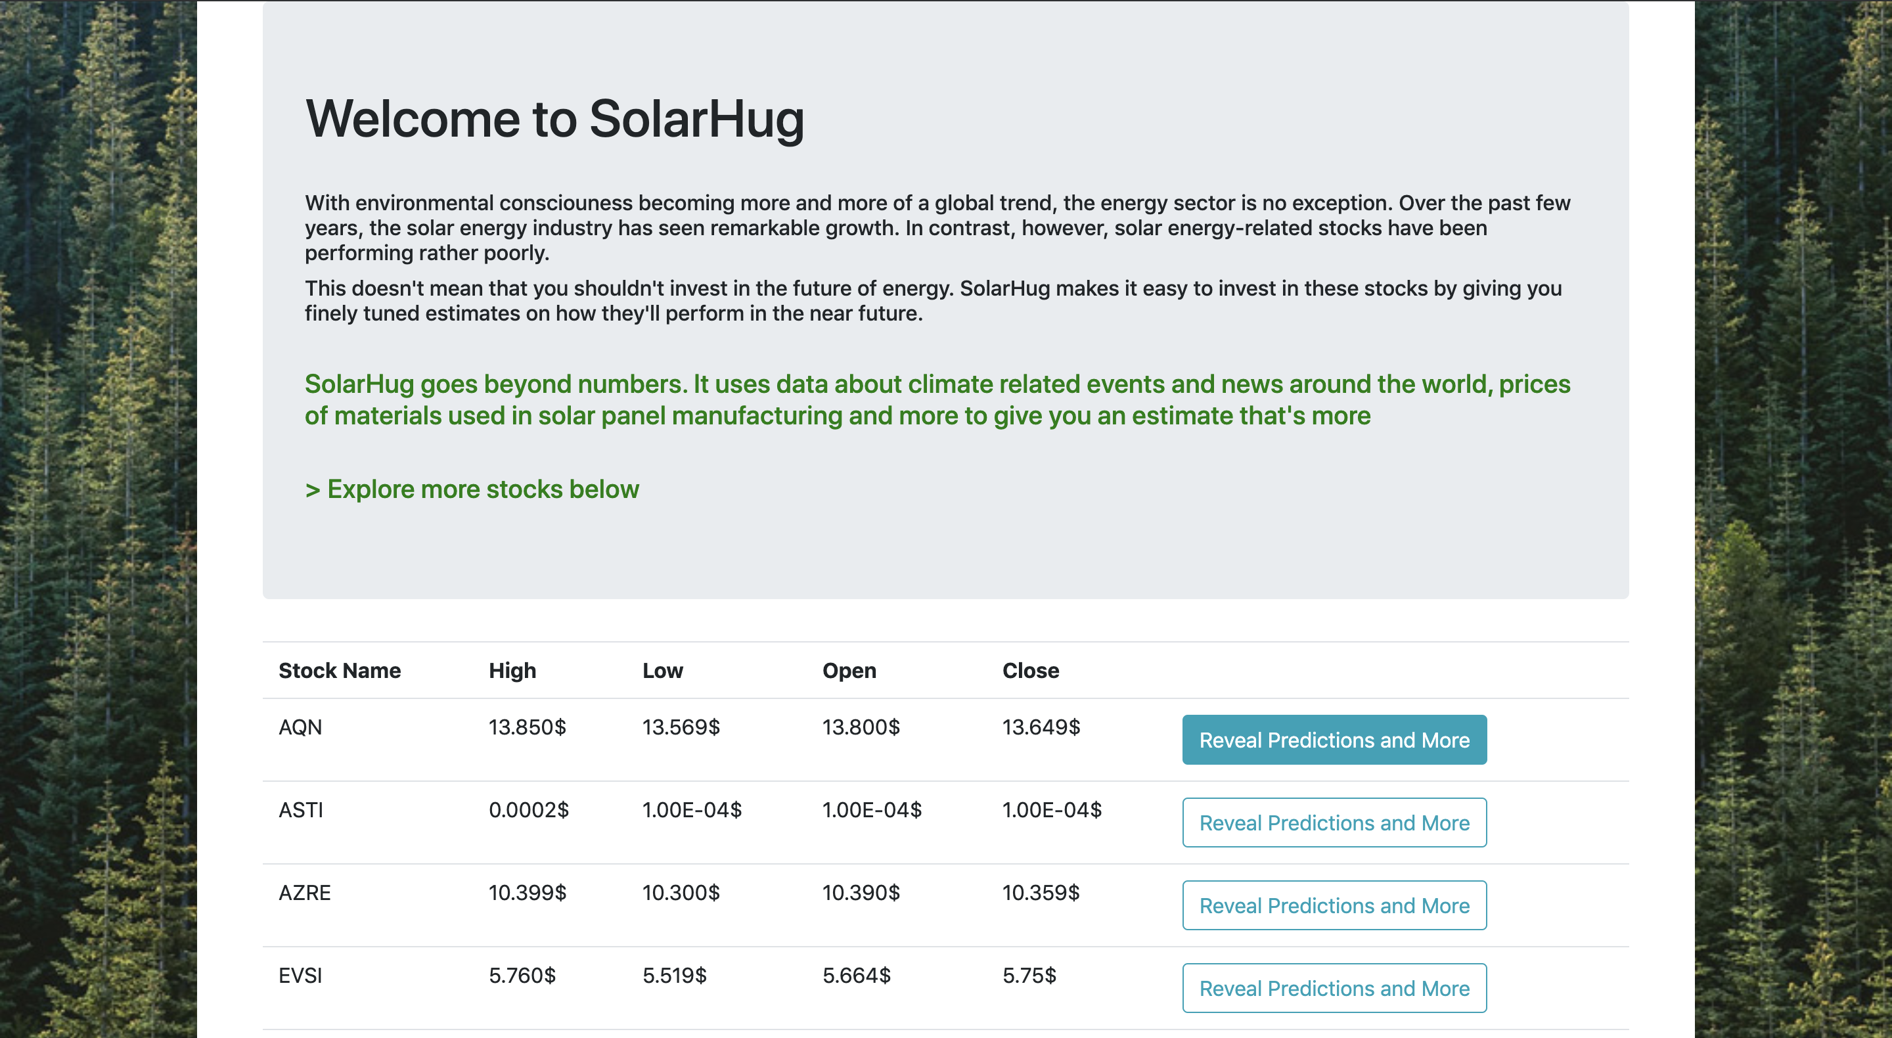This screenshot has width=1892, height=1038.
Task: Click the Low column header
Action: tap(662, 671)
